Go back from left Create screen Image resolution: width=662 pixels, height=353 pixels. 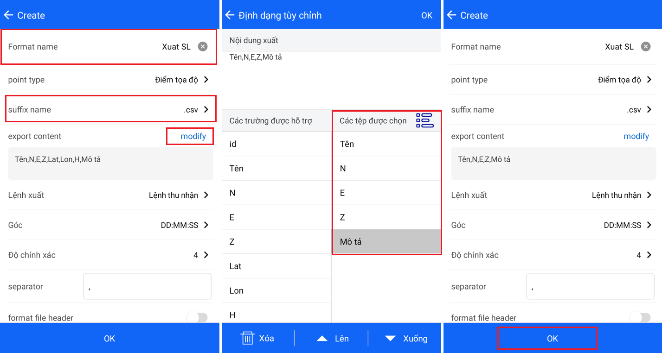click(x=8, y=15)
